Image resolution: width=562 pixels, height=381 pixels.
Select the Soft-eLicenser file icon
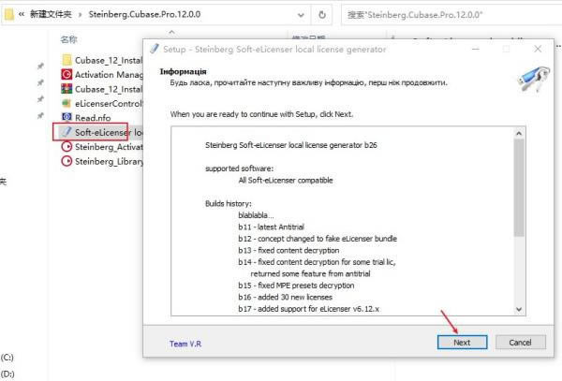click(x=67, y=132)
